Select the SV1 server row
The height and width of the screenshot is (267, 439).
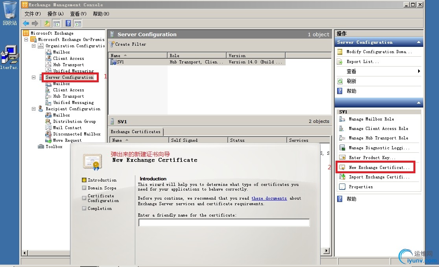click(197, 62)
